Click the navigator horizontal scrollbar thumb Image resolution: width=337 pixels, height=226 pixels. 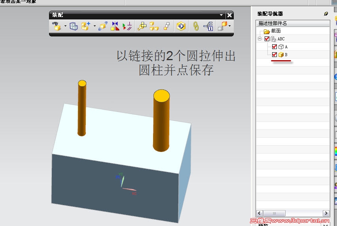click(x=274, y=213)
